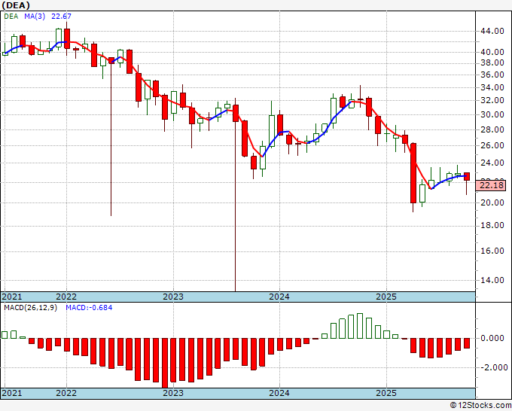Select the 34.00 price axis label
This screenshot has height=411, width=512.
click(492, 87)
